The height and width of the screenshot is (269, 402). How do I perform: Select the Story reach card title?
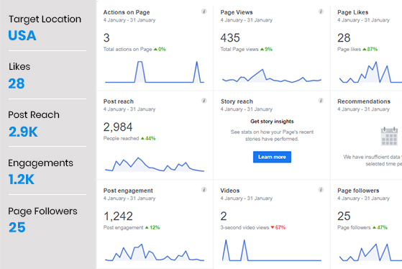pos(237,101)
